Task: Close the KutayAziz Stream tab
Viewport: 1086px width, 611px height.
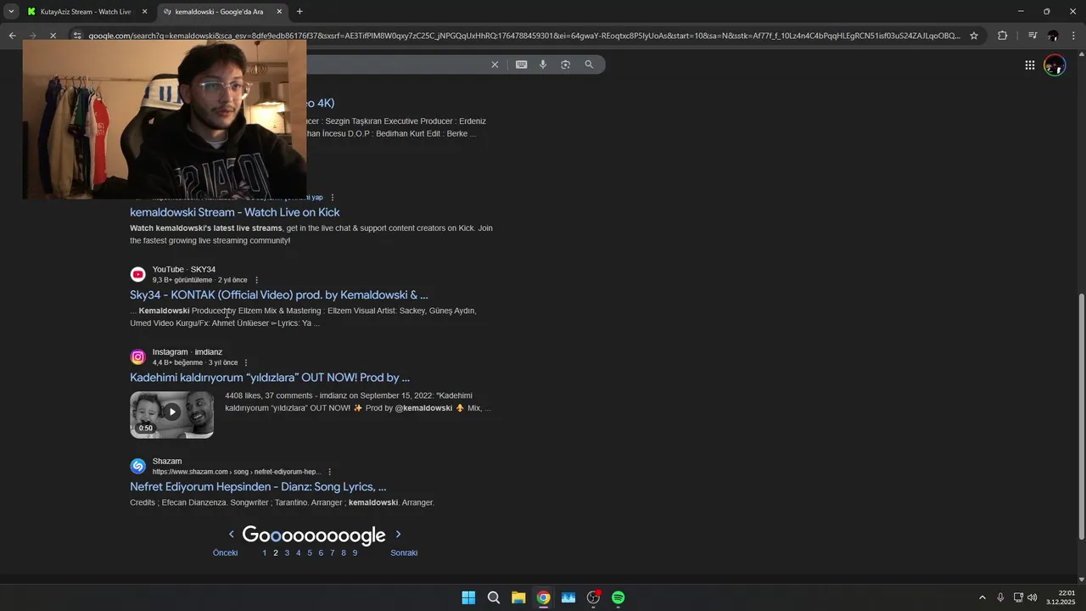Action: 144,12
